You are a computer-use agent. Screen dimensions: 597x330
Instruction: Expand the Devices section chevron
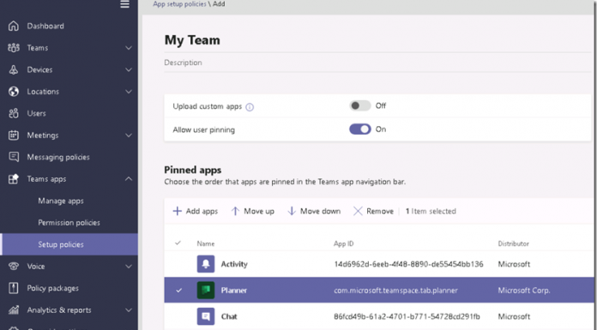pos(129,69)
